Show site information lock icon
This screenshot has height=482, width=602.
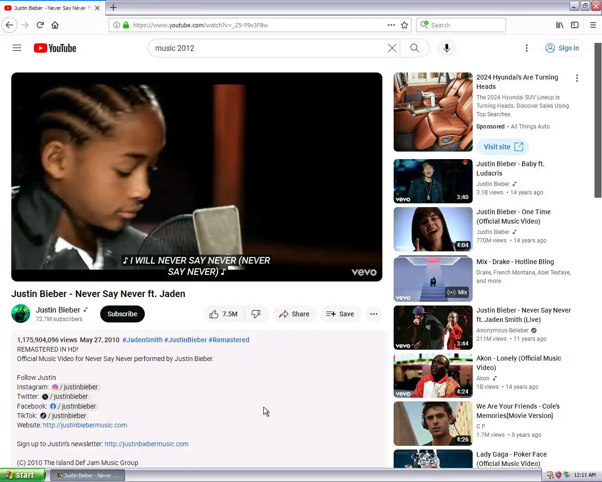[126, 25]
